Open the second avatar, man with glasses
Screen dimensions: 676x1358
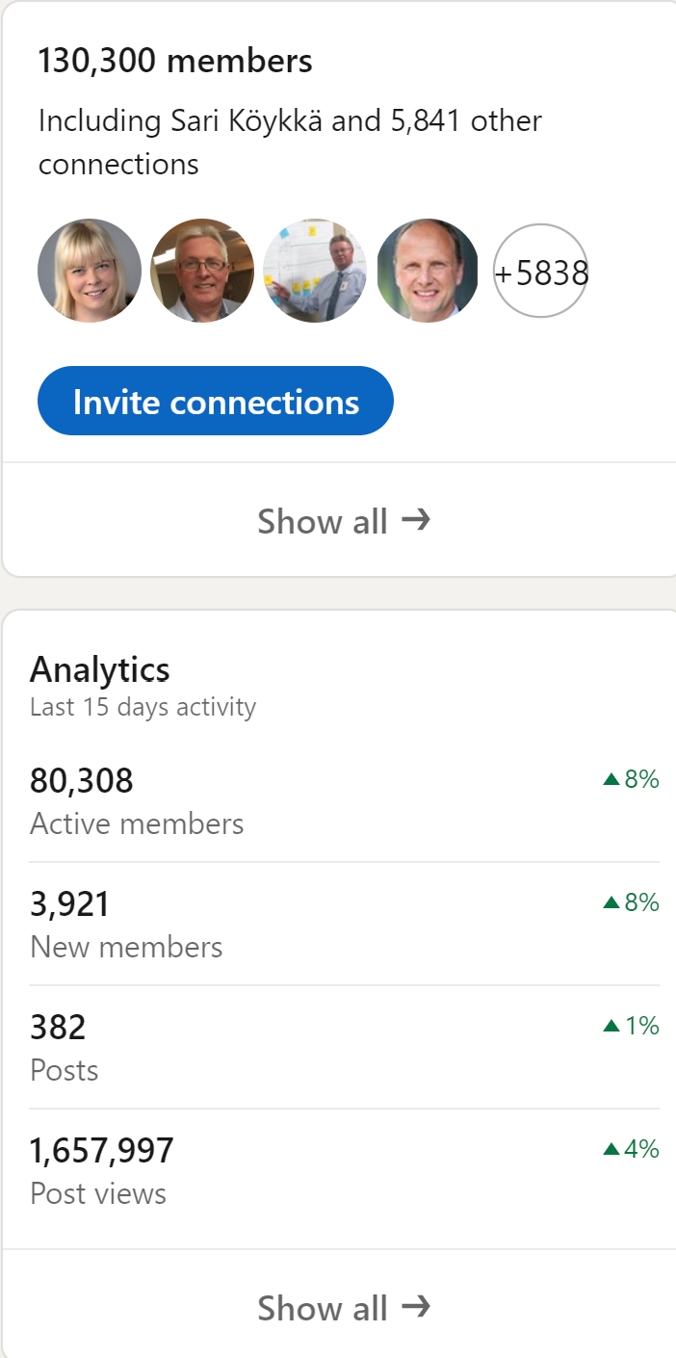pyautogui.click(x=202, y=271)
